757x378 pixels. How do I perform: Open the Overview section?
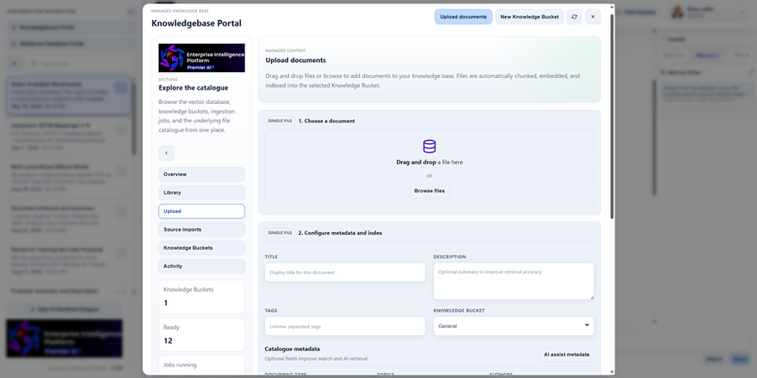pos(201,174)
